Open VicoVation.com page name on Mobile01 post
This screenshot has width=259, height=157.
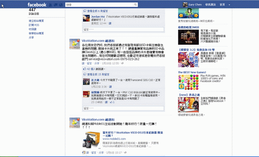tap(98, 119)
